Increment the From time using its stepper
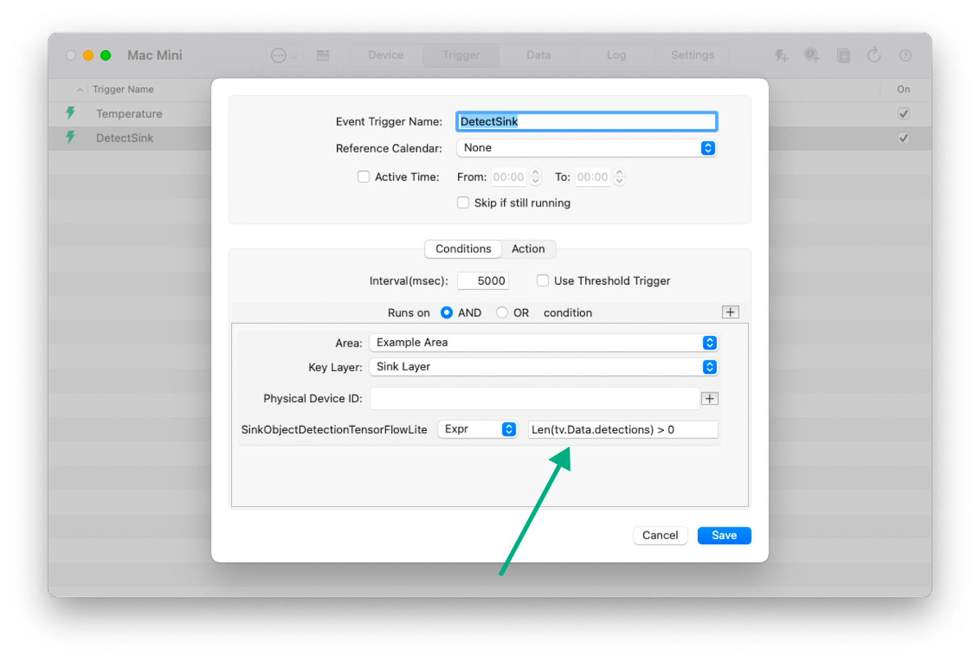Screen dimensions: 980x661 (535, 173)
